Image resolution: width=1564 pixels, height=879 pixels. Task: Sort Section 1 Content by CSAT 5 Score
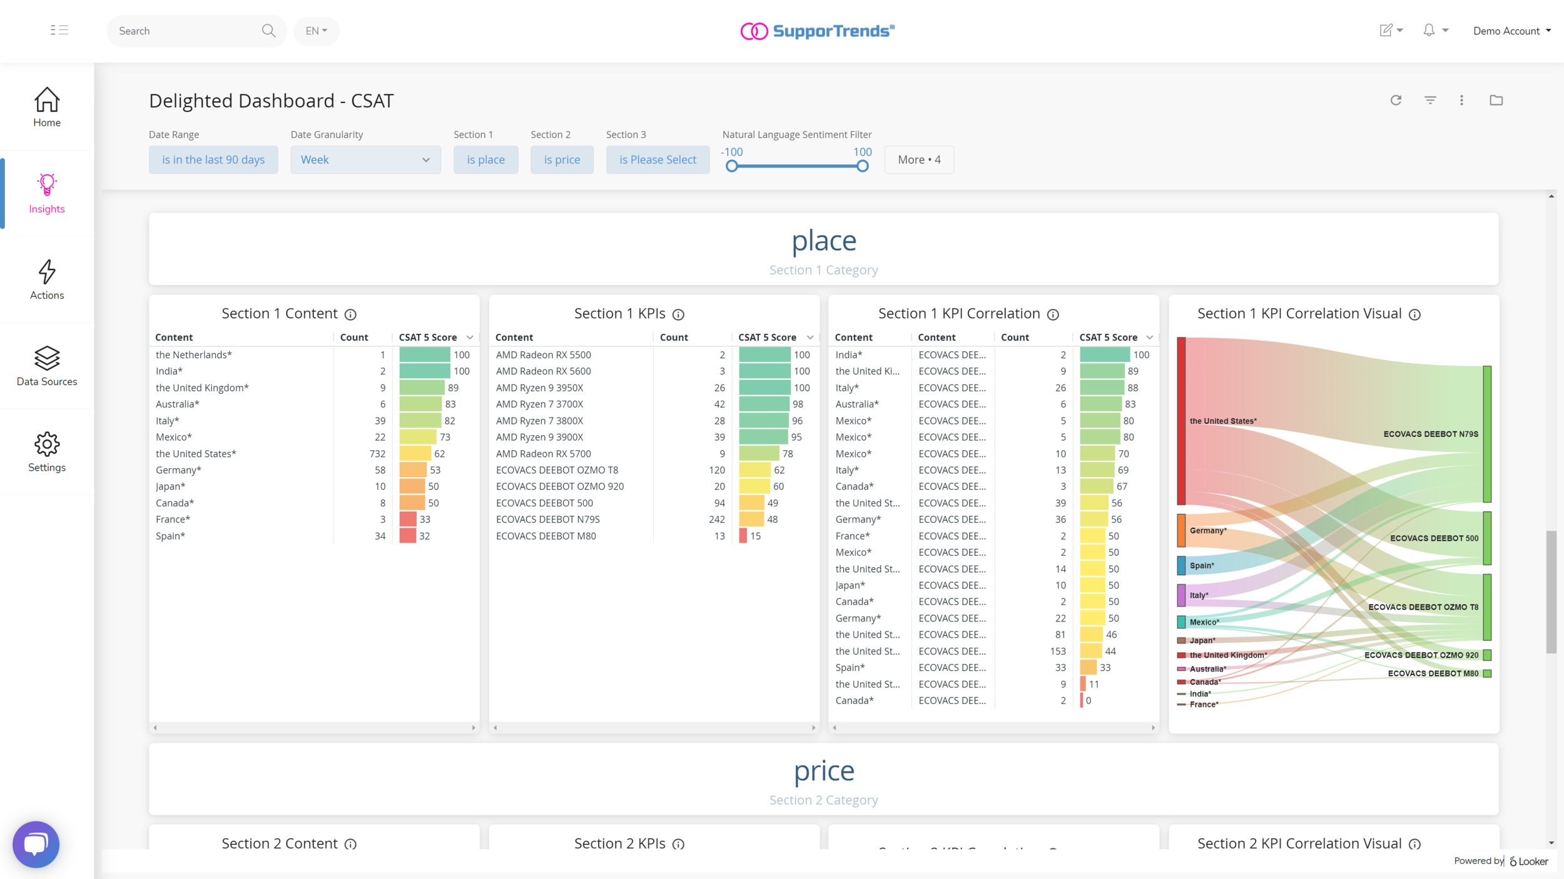[x=435, y=337]
